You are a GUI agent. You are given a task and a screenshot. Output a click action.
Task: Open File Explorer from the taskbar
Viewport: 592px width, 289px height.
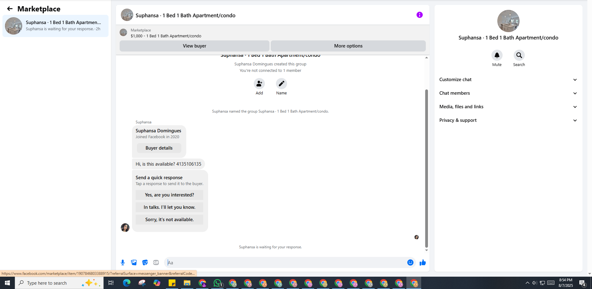[x=187, y=283]
